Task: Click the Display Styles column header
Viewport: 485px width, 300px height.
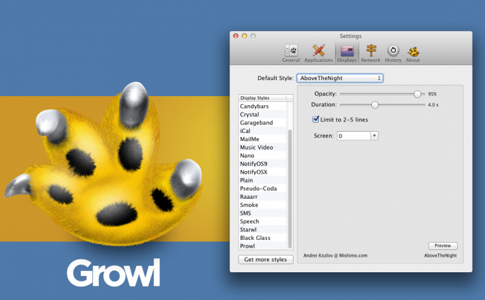Action: (263, 98)
